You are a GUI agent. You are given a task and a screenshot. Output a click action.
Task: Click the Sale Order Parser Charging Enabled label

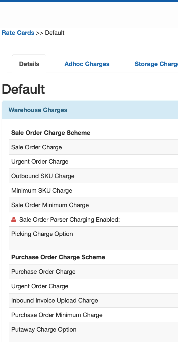pos(70,220)
